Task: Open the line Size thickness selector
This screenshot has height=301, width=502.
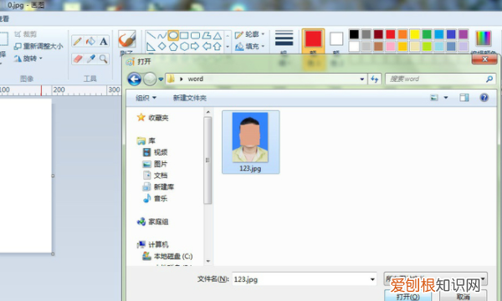Action: (284, 38)
